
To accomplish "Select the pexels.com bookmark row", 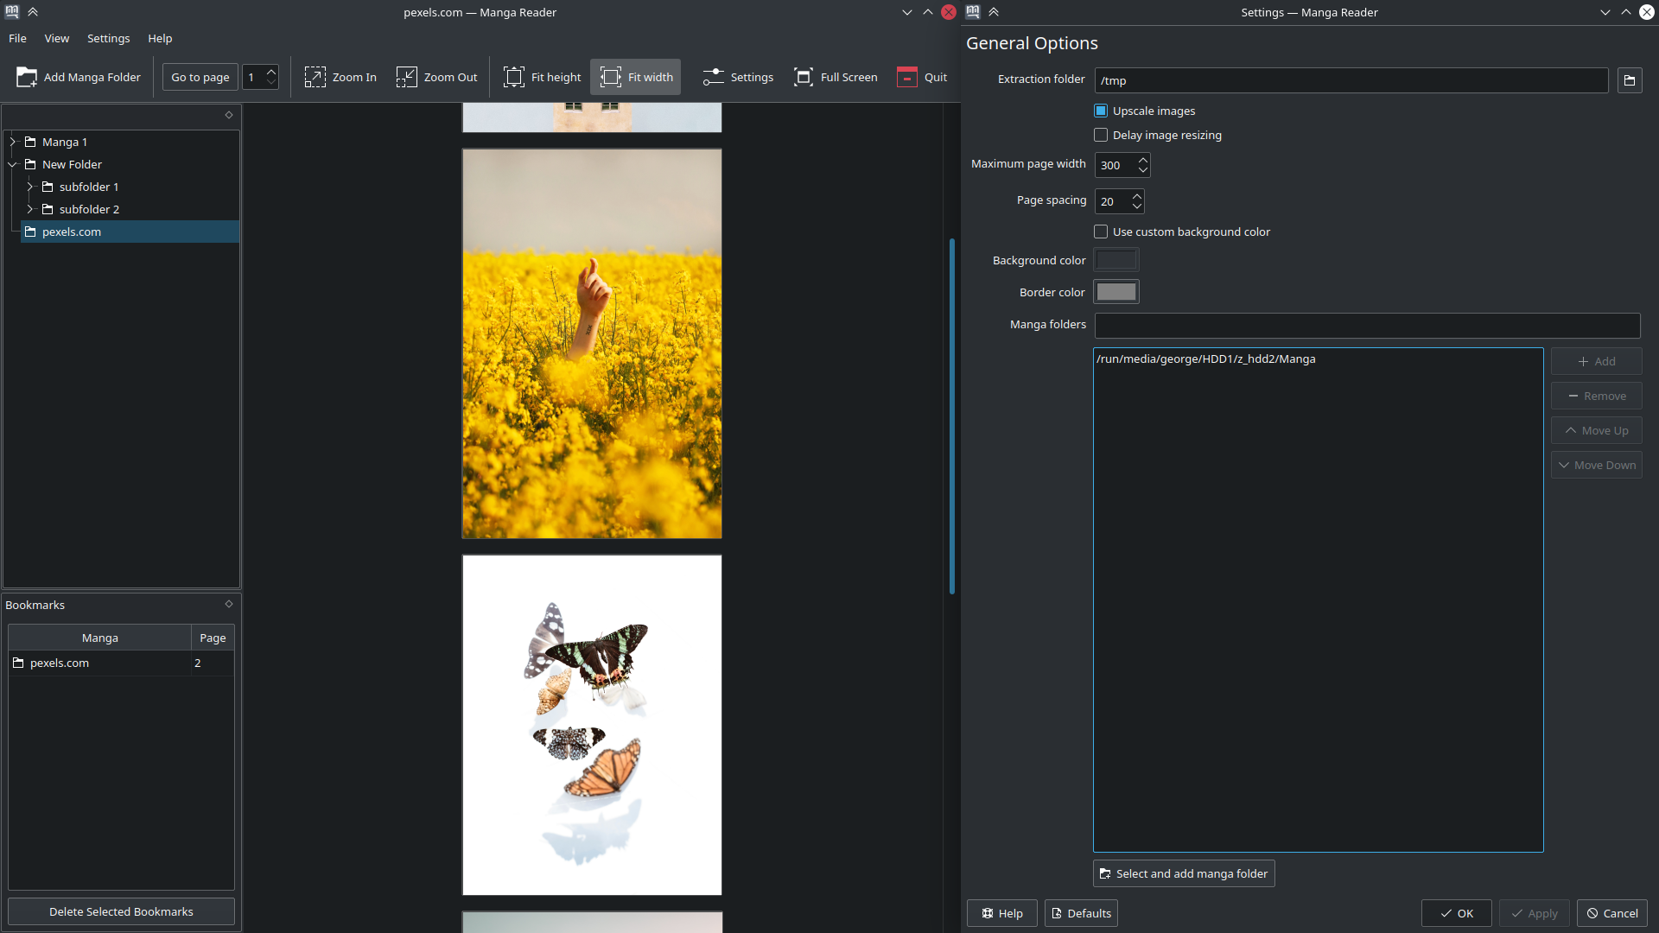I will click(x=60, y=663).
